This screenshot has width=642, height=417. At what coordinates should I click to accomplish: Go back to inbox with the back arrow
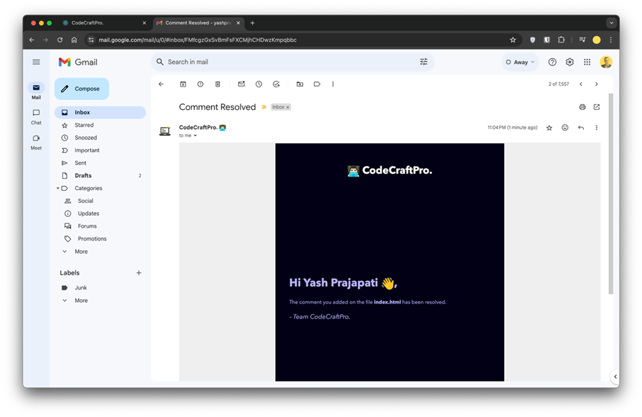(x=161, y=84)
